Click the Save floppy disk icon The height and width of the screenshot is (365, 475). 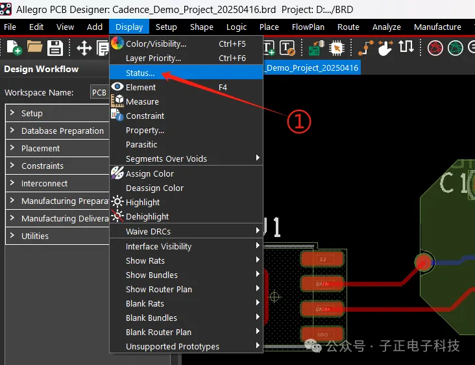pyautogui.click(x=55, y=48)
